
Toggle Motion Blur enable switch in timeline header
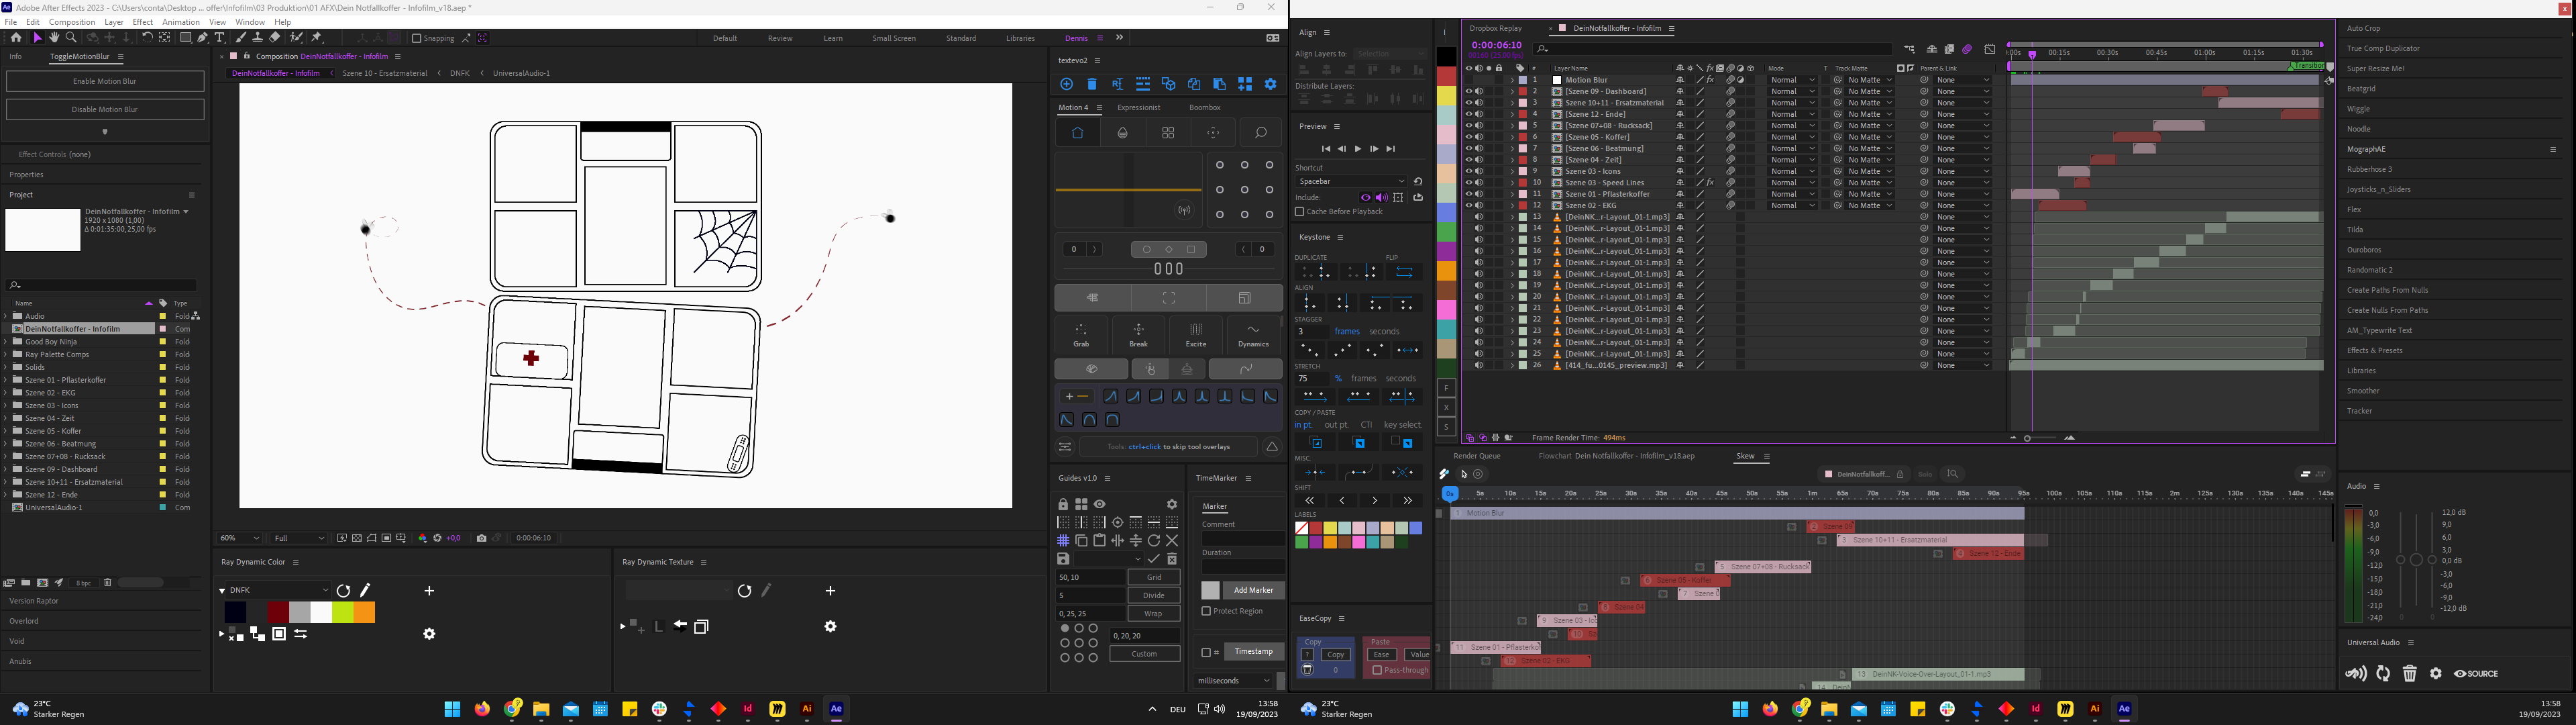(x=1967, y=49)
